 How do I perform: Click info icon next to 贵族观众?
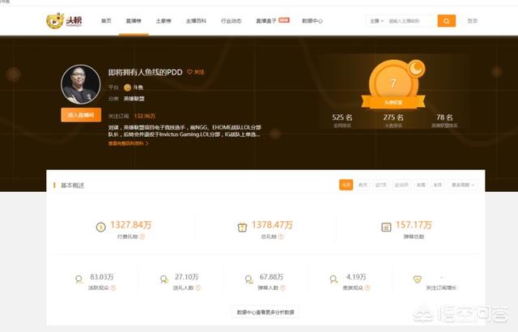click(367, 287)
